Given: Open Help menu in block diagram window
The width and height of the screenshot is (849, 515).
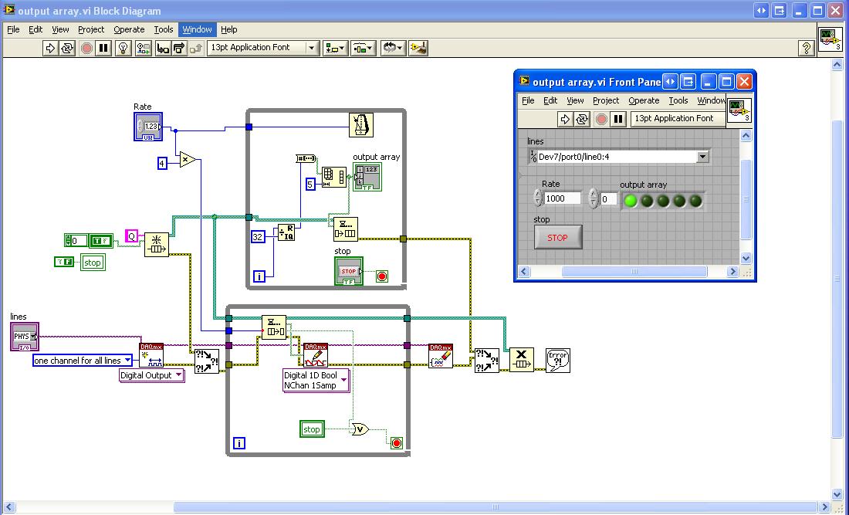Looking at the screenshot, I should pyautogui.click(x=228, y=29).
